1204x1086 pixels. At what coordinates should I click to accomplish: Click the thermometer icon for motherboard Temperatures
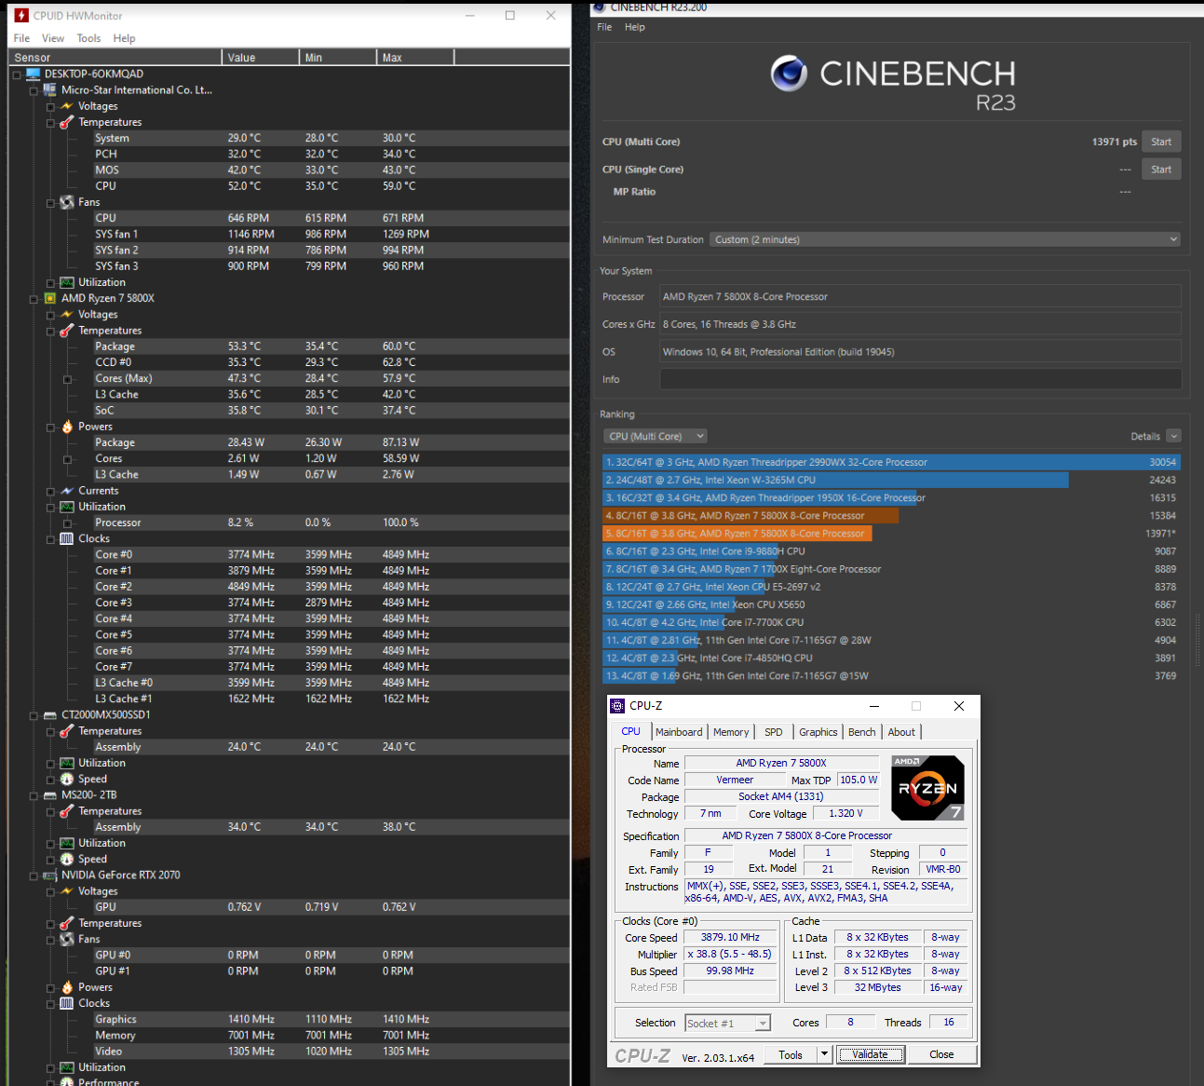(x=67, y=122)
